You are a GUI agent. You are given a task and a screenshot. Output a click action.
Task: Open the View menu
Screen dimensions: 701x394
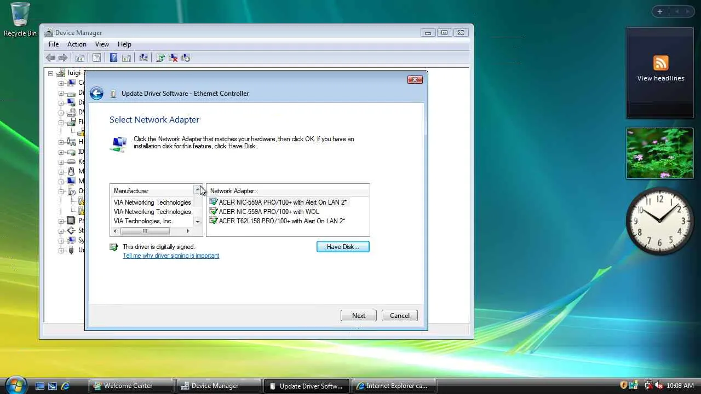(102, 44)
